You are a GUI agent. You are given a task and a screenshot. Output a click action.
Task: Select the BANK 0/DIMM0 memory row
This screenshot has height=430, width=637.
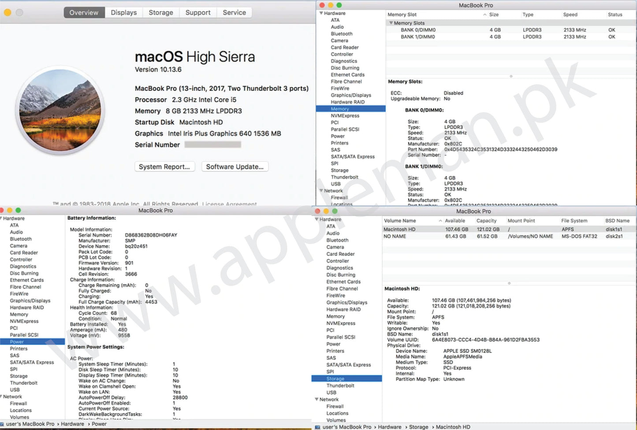click(511, 30)
